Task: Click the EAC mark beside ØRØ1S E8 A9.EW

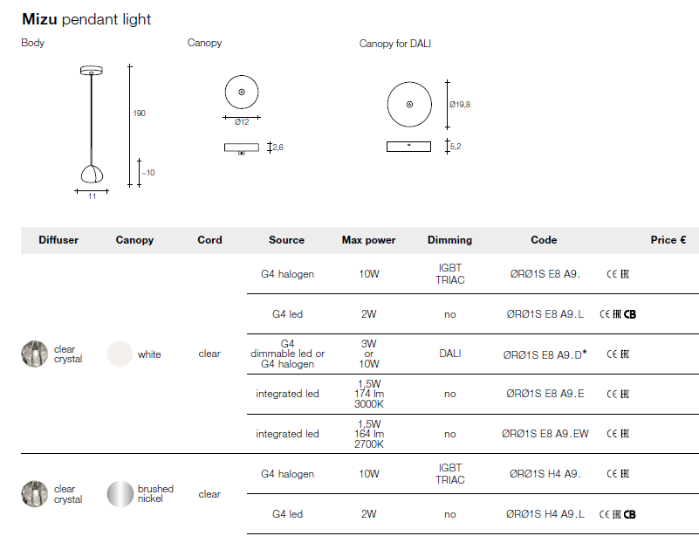Action: pyautogui.click(x=625, y=434)
